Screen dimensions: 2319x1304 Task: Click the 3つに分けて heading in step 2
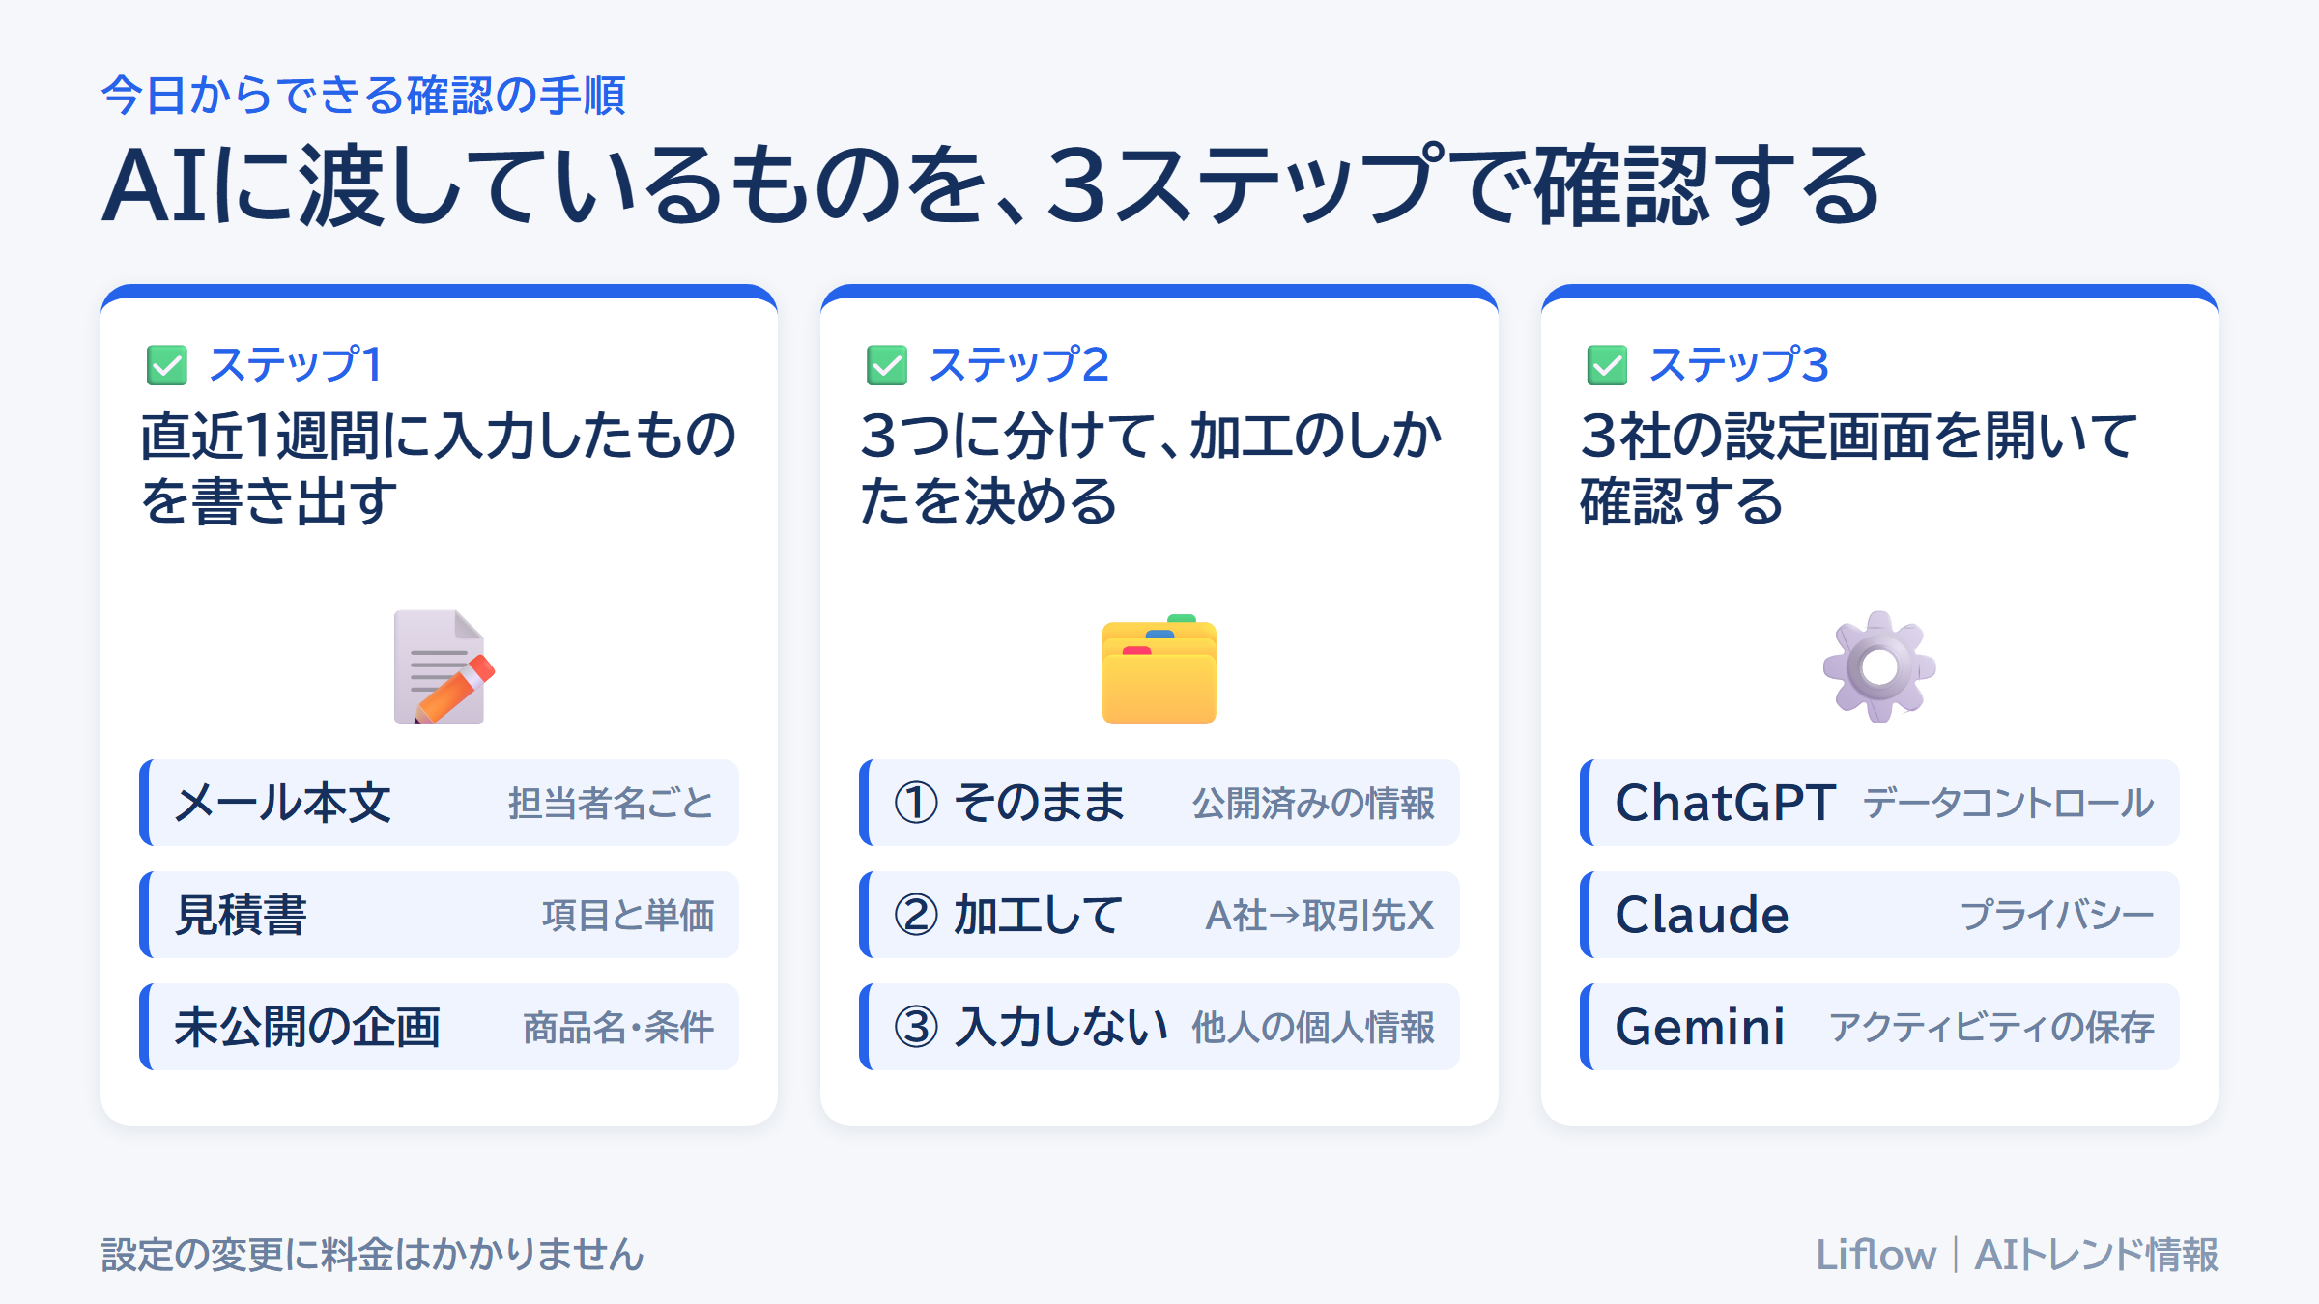1152,468
